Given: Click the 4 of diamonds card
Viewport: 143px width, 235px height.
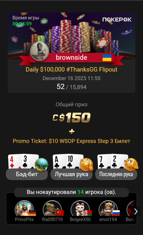Looking at the screenshot, I should [x=15, y=161].
